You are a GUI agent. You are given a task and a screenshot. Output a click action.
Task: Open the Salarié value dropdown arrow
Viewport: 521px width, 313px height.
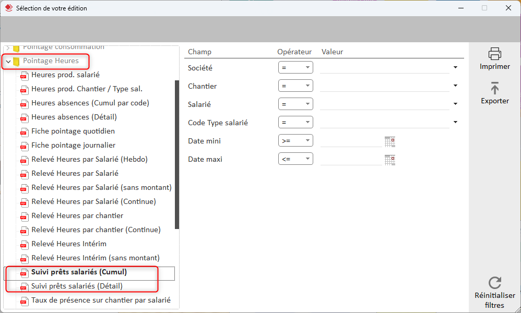(x=455, y=104)
